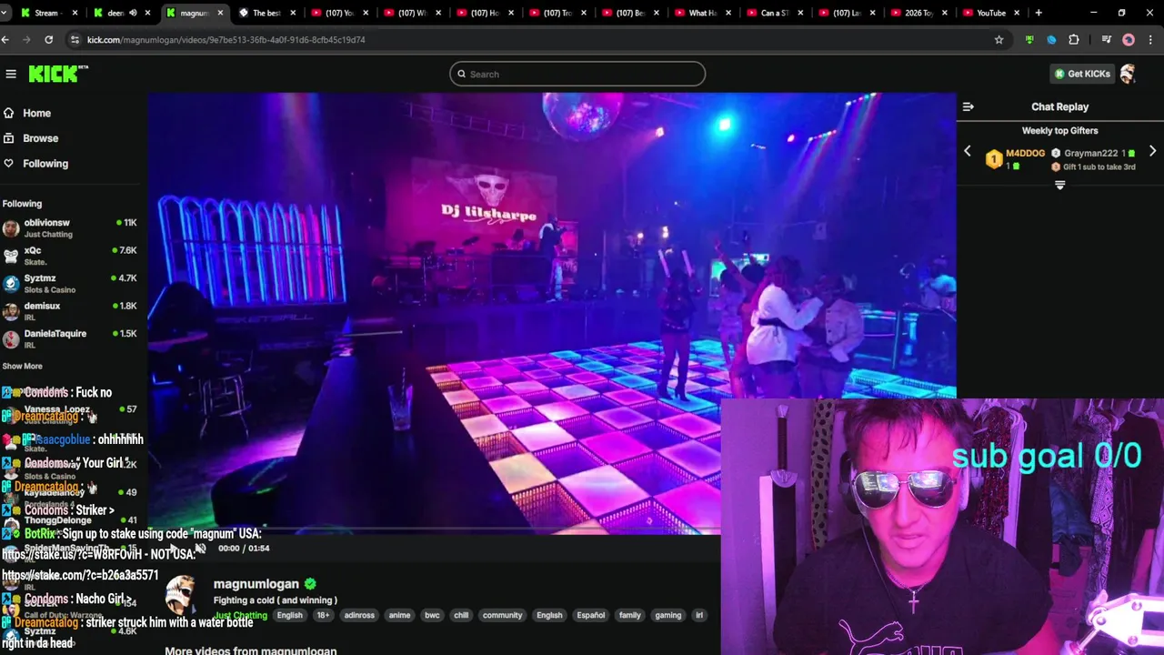
Task: Go to previous weekly top gifter
Action: (x=968, y=152)
